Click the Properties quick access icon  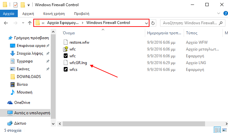click(x=16, y=5)
